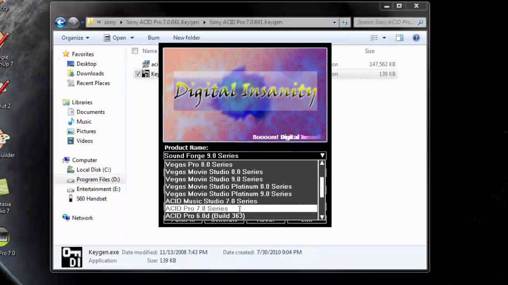
Task: Open Local Disk (C:)
Action: [94, 169]
